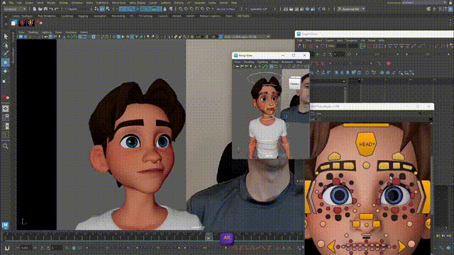Image resolution: width=454 pixels, height=255 pixels.
Task: Click the yellow nose bridge control
Action: 366,216
